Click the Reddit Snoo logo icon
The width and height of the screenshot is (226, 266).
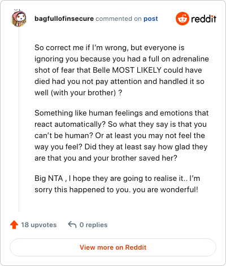click(x=182, y=19)
